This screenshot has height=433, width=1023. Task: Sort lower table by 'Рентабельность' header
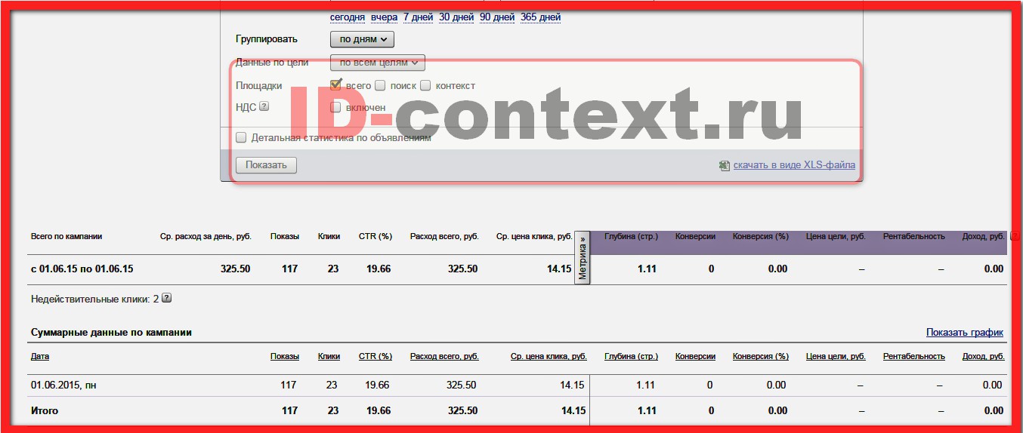coord(914,356)
